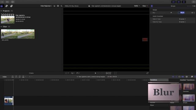This screenshot has height=110, width=196.
Task: Enter full screen viewer mode
Action: [x=147, y=73]
